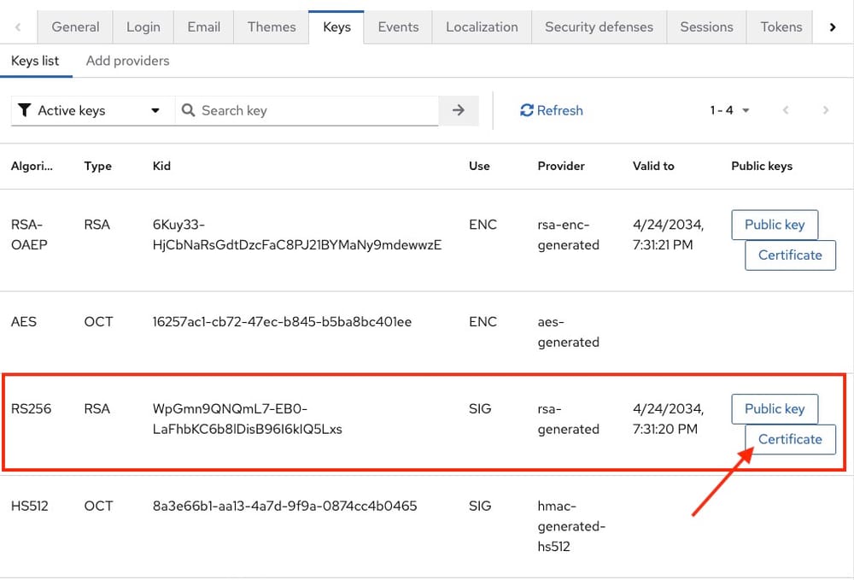Select the Keys list sub-tab
Screen dimensions: 854x580
(x=35, y=61)
